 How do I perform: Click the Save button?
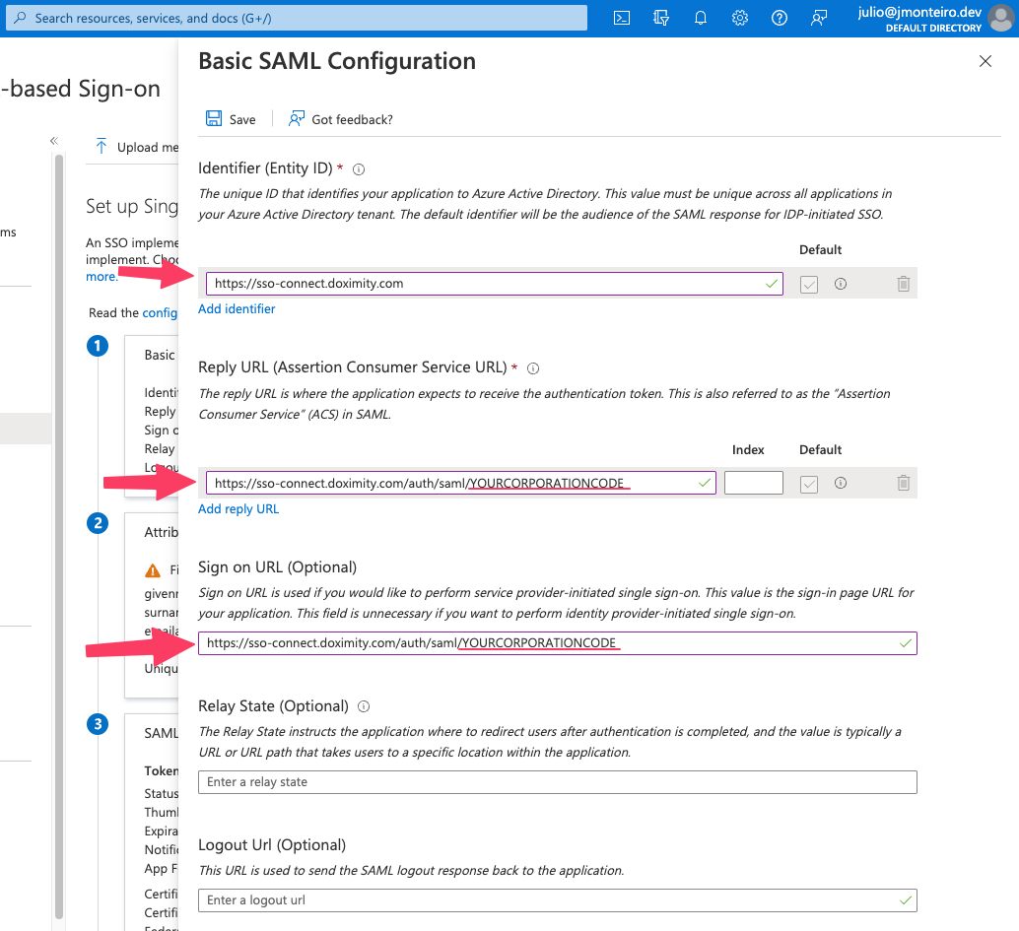coord(231,119)
